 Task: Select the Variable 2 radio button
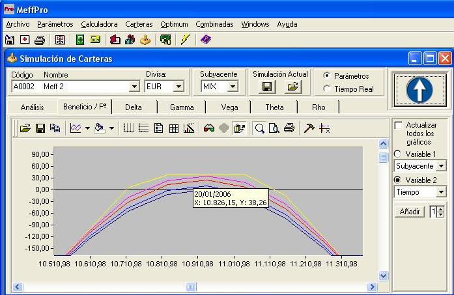[397, 180]
